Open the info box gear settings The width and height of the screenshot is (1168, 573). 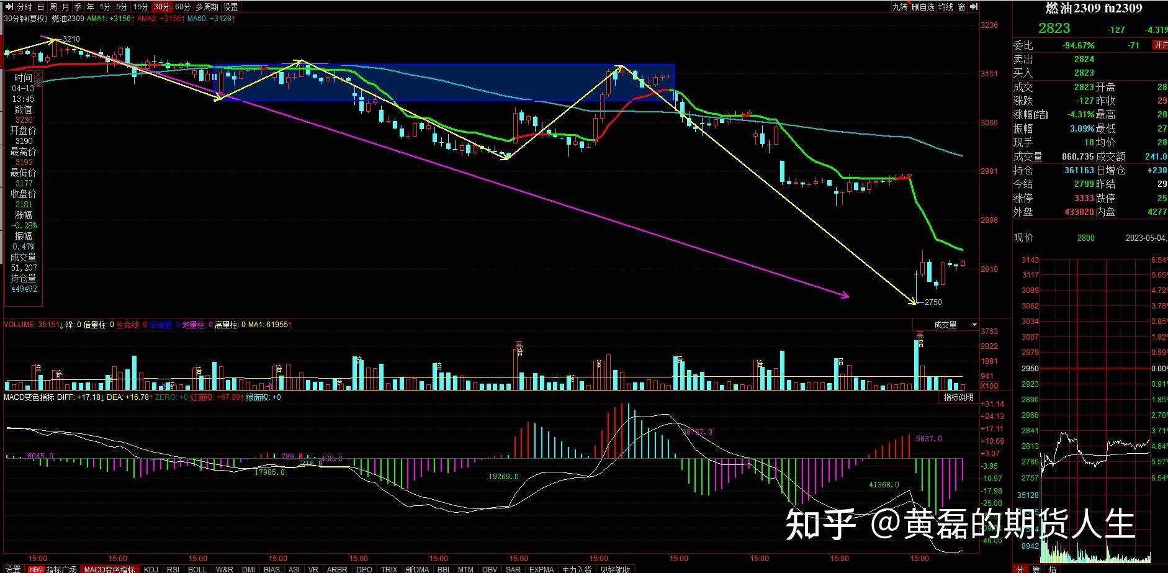click(x=38, y=83)
